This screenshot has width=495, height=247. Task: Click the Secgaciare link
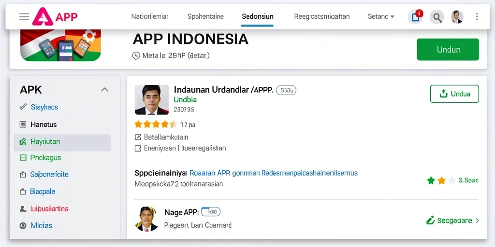click(454, 220)
